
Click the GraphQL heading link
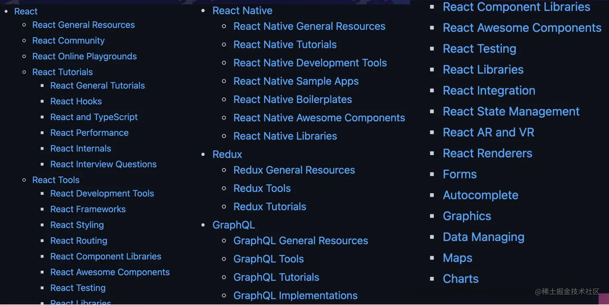(x=234, y=225)
